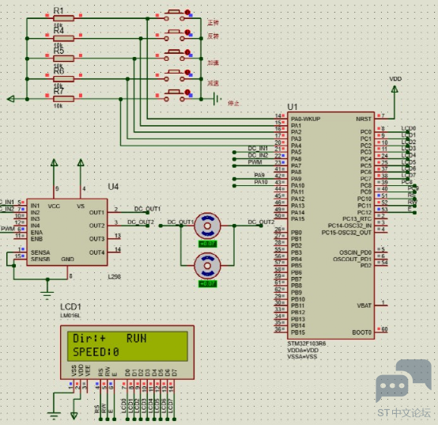The width and height of the screenshot is (438, 425).
Task: Click the DC_OUT1 label at L298 OUT1
Action: click(x=148, y=209)
